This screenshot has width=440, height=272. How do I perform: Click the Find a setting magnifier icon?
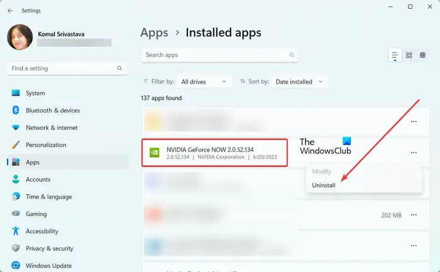pyautogui.click(x=119, y=68)
